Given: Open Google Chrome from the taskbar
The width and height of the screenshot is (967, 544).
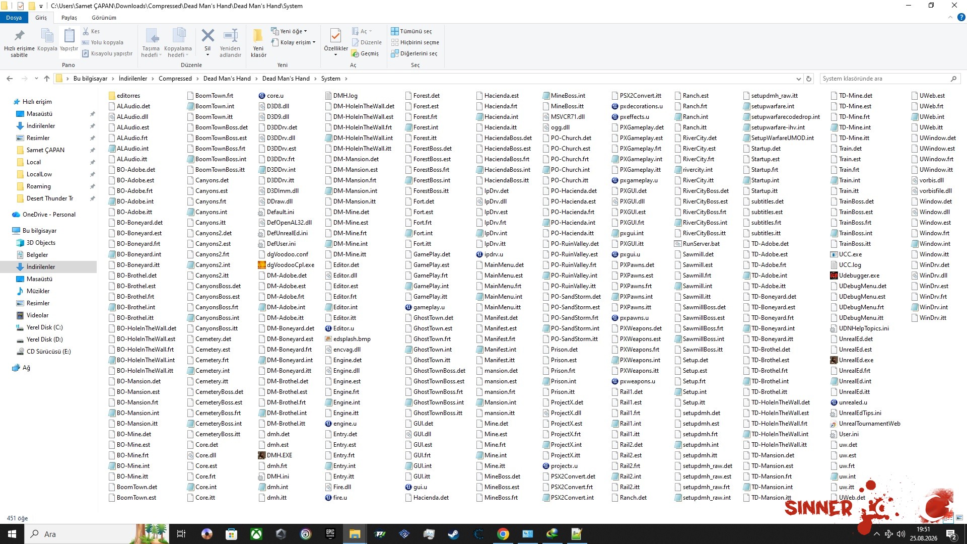Looking at the screenshot, I should click(503, 534).
